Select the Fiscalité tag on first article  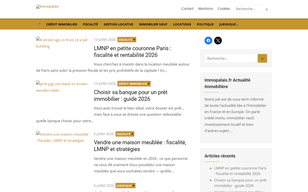127,40
